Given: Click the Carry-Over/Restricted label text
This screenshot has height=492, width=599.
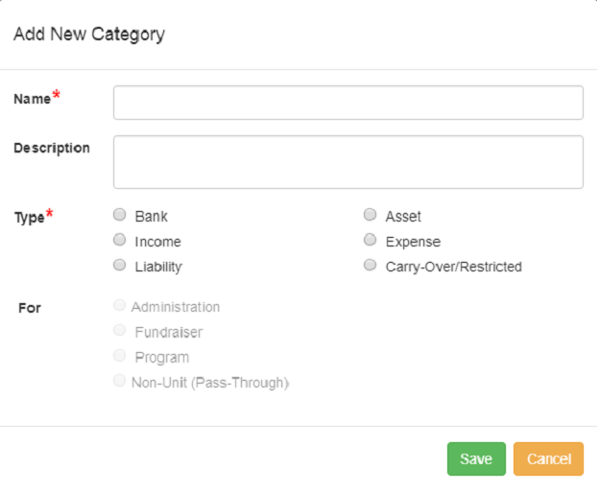Looking at the screenshot, I should (x=453, y=267).
